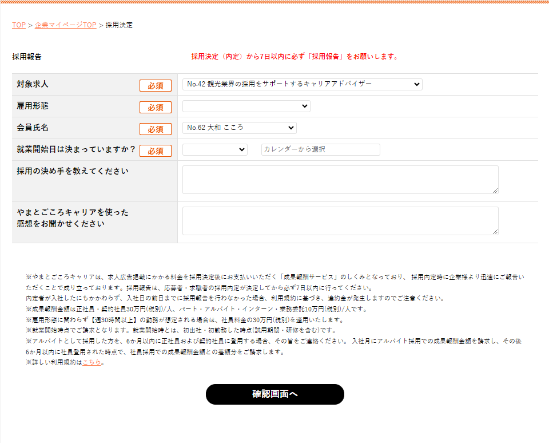Focus the やまとごころキャリア feedback text area

tap(340, 221)
